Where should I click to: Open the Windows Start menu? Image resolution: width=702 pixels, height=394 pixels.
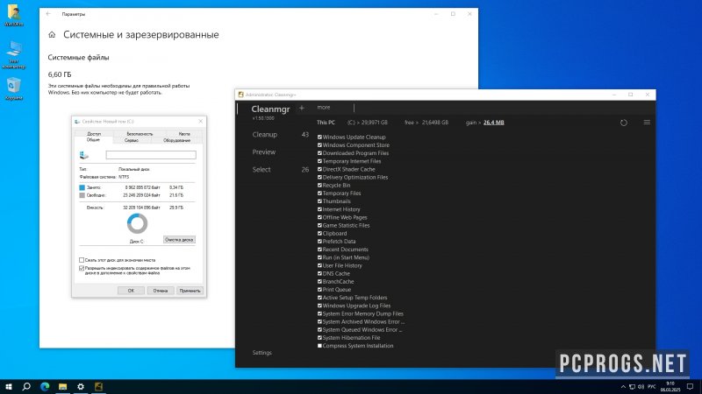(9, 386)
